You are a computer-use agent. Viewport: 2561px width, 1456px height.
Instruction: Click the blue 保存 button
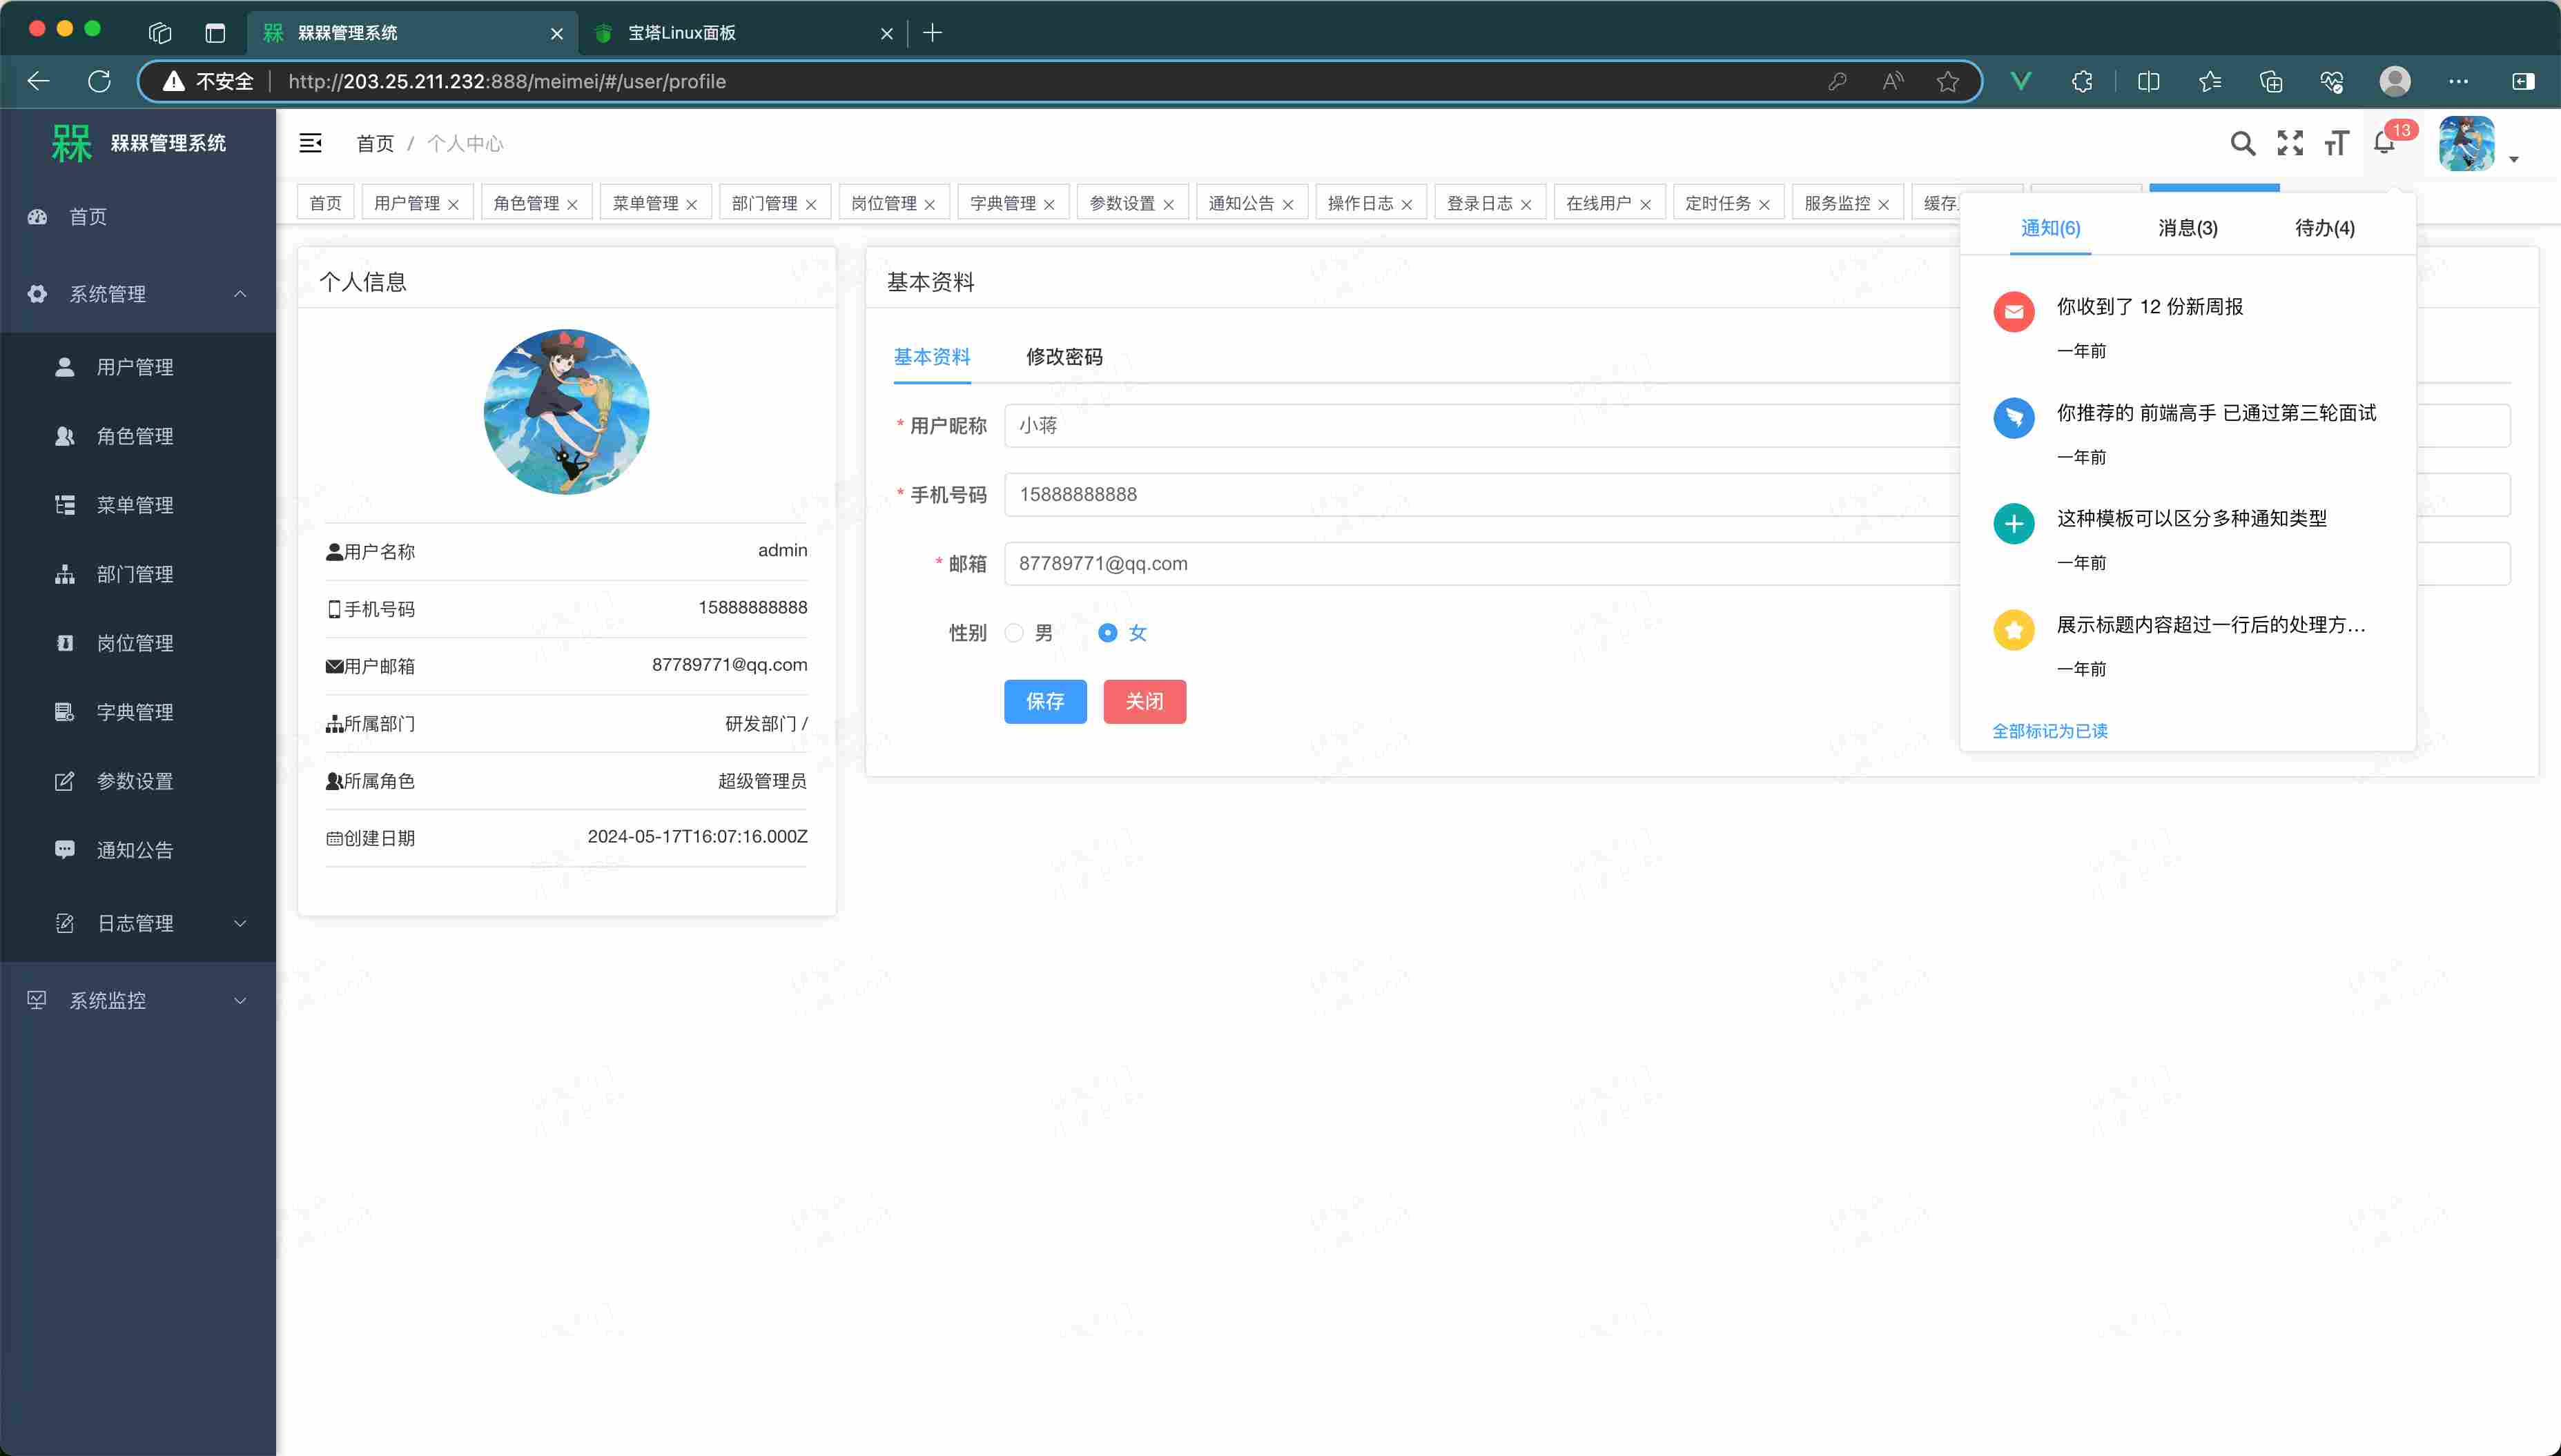coord(1044,701)
